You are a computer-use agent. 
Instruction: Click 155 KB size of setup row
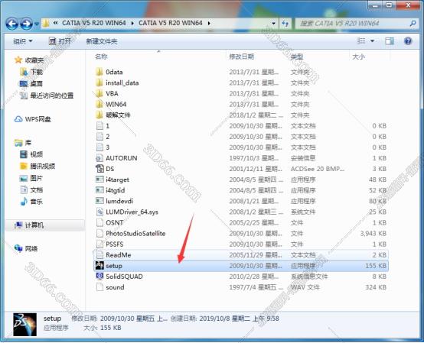click(x=376, y=266)
